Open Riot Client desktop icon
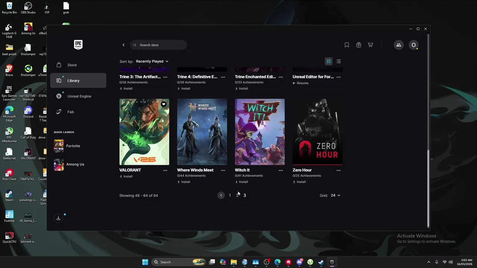This screenshot has width=477, height=268. coord(9,175)
